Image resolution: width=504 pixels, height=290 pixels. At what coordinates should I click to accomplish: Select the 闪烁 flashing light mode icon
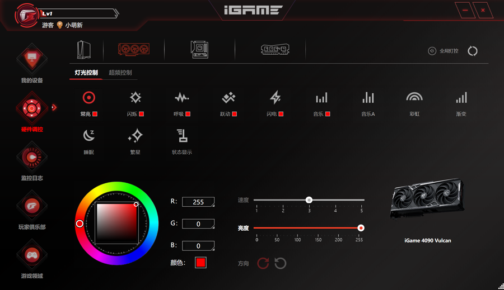pyautogui.click(x=135, y=98)
